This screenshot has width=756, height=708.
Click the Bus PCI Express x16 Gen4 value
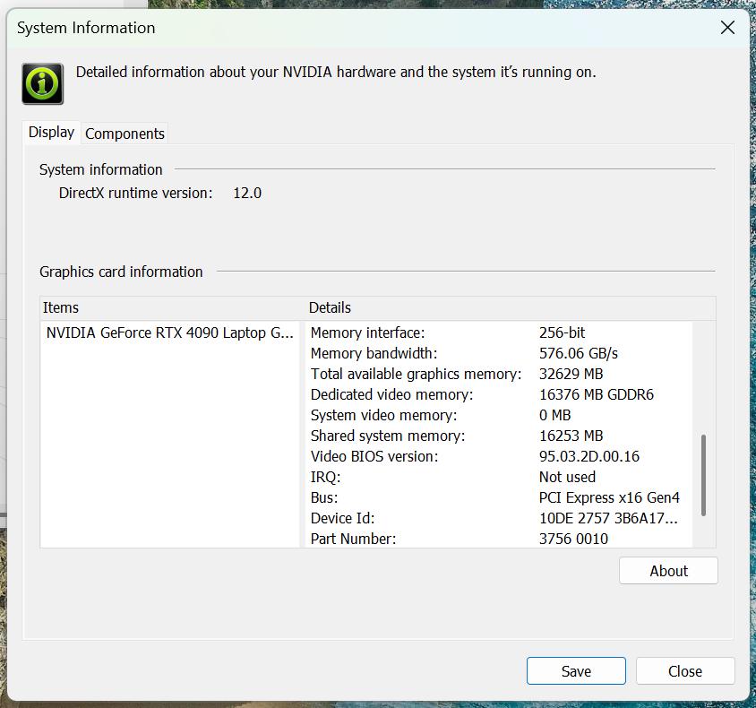pyautogui.click(x=609, y=497)
